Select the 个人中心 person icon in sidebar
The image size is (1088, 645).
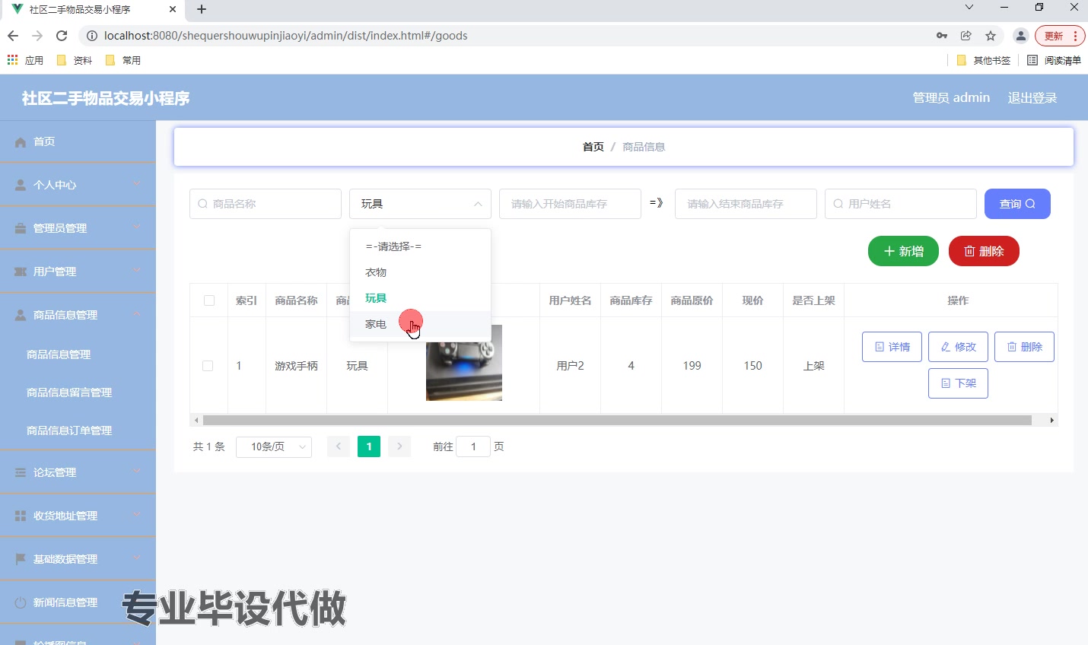(x=19, y=184)
